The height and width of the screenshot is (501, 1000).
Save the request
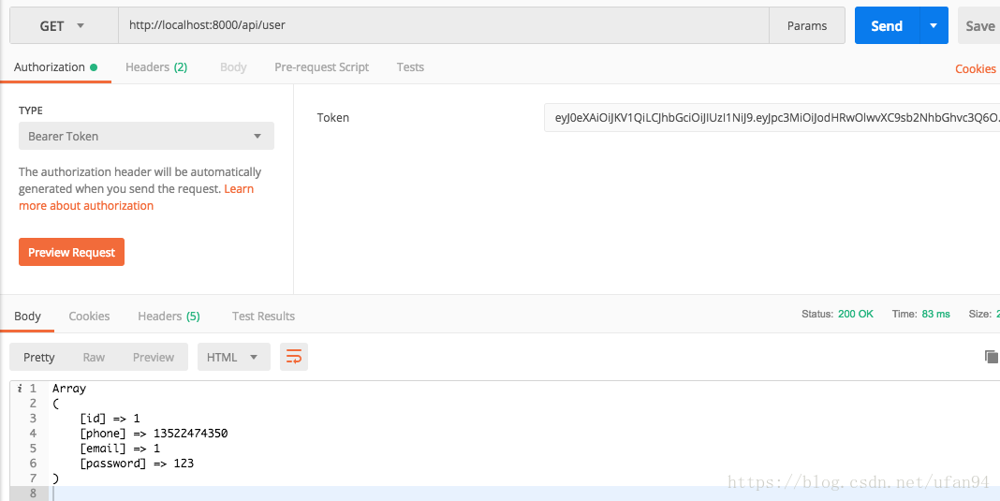[x=979, y=25]
